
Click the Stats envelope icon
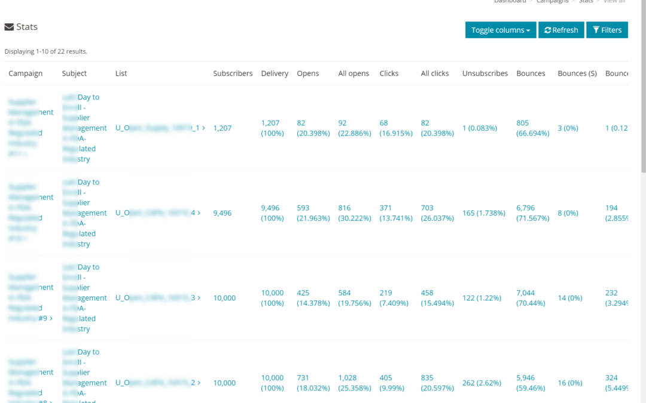tap(9, 27)
